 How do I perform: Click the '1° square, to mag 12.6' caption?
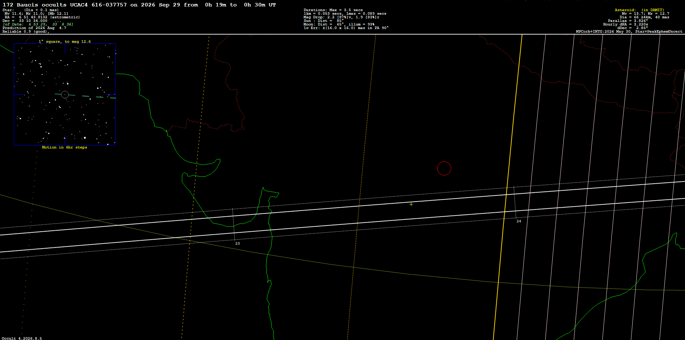[x=65, y=42]
